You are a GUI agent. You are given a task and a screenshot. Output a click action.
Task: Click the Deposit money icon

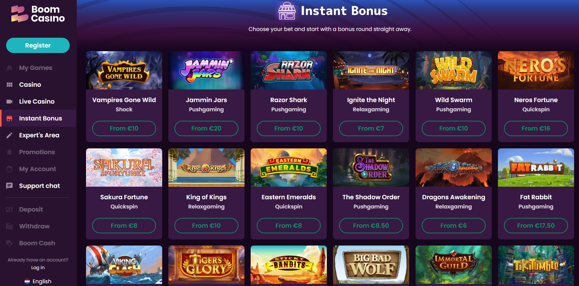click(10, 209)
